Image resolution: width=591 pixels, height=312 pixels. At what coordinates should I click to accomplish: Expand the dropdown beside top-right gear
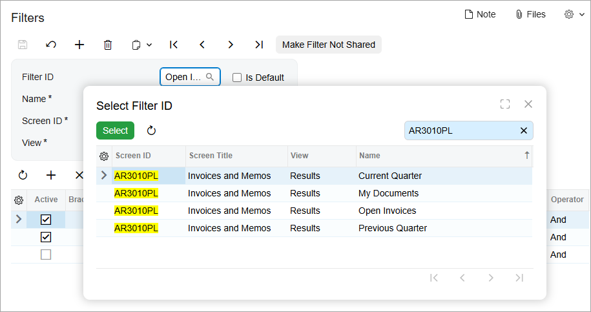click(582, 14)
